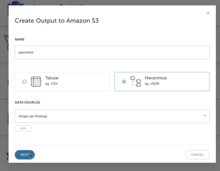The height and width of the screenshot is (171, 220).
Task: Click the DATA SOURCES section label
Action: pos(27,102)
